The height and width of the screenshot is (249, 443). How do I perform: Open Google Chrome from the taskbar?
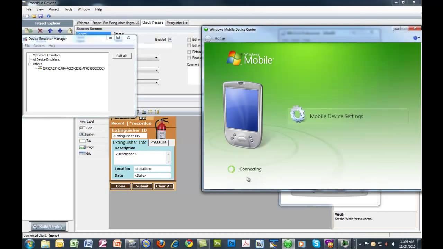189,243
